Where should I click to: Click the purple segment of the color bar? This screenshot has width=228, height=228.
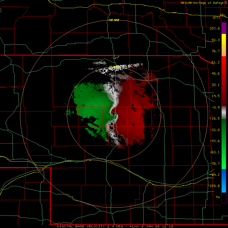[x=224, y=28]
